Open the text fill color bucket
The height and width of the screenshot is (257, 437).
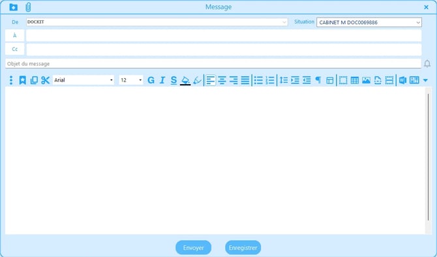pyautogui.click(x=185, y=80)
